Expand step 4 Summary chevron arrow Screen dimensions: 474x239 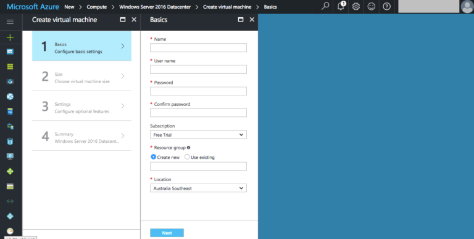pyautogui.click(x=123, y=136)
